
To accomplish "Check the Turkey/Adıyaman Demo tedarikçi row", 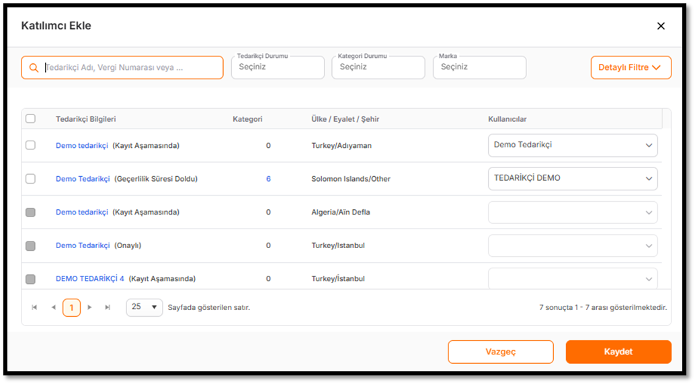I will (x=30, y=145).
